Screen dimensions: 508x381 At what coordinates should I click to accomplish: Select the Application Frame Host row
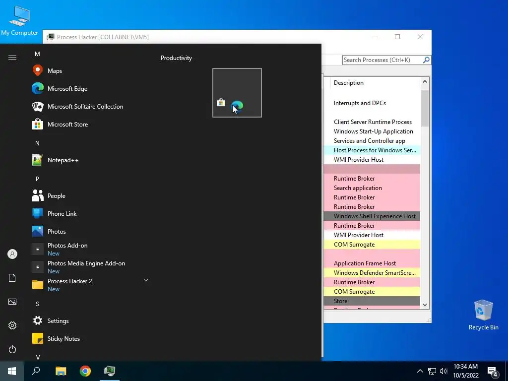pyautogui.click(x=372, y=263)
